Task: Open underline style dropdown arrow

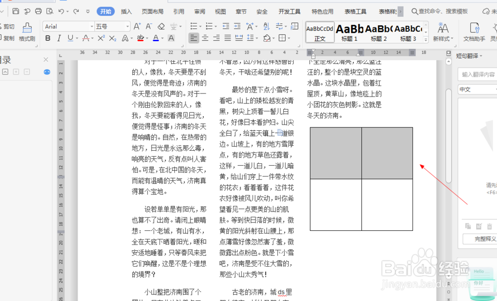Action: (x=77, y=39)
